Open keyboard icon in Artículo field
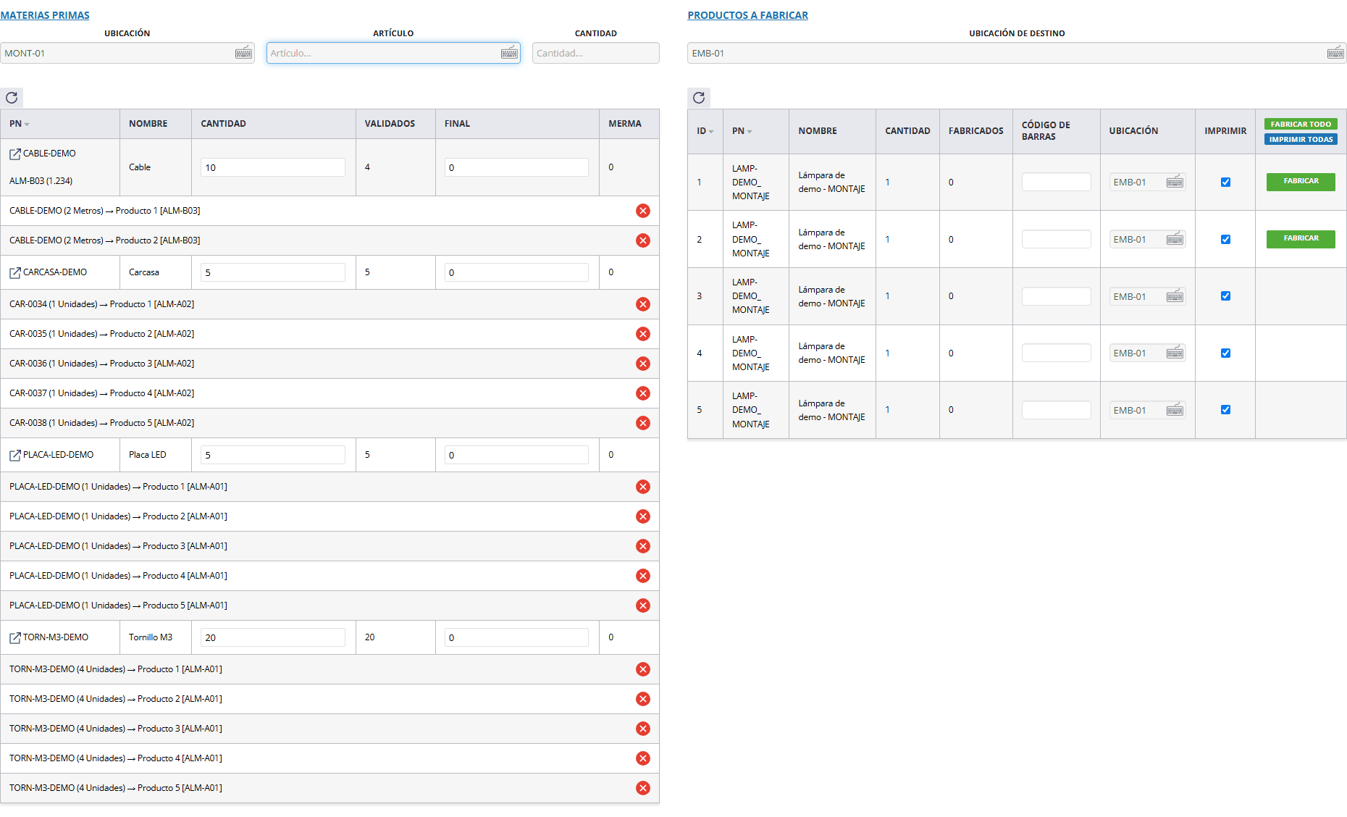1347x817 pixels. pos(510,53)
